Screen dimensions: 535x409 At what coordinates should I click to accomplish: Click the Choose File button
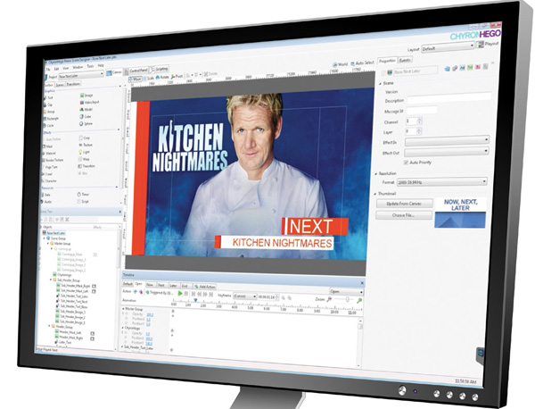point(404,215)
